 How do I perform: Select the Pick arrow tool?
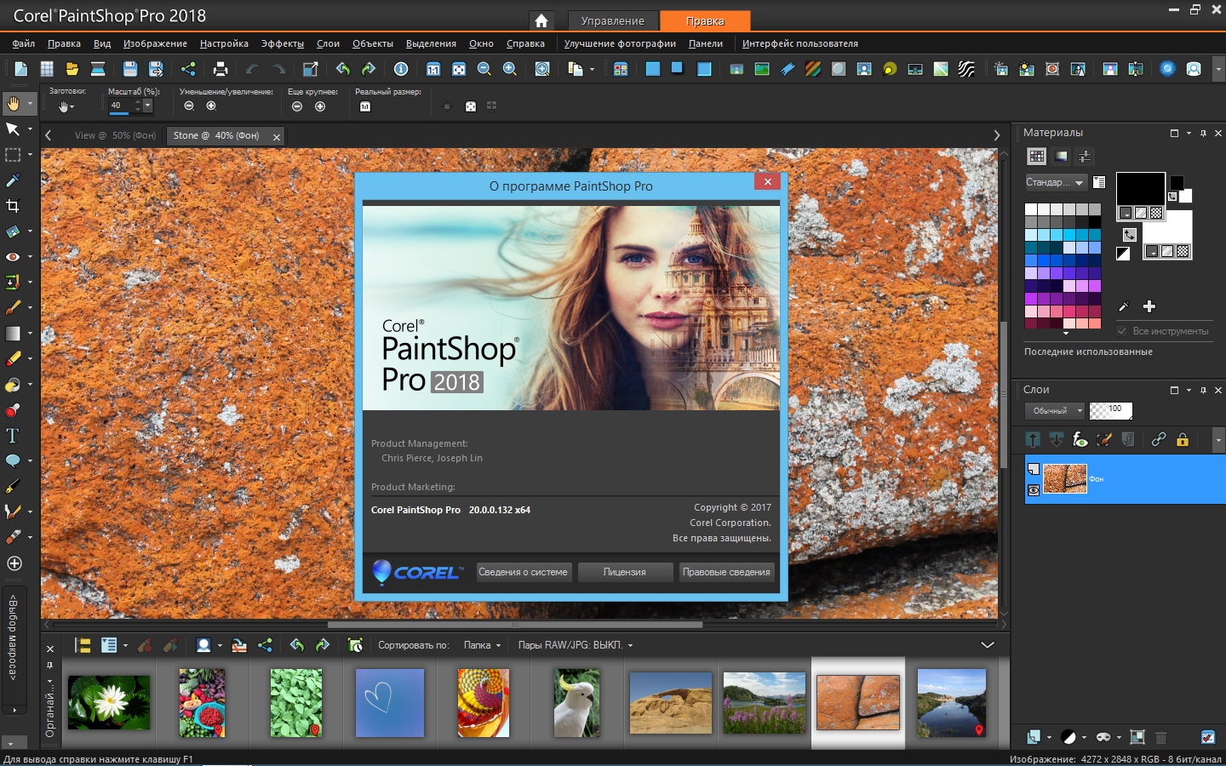14,129
